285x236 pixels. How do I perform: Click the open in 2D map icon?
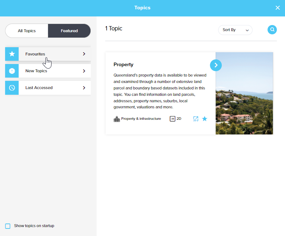196,119
